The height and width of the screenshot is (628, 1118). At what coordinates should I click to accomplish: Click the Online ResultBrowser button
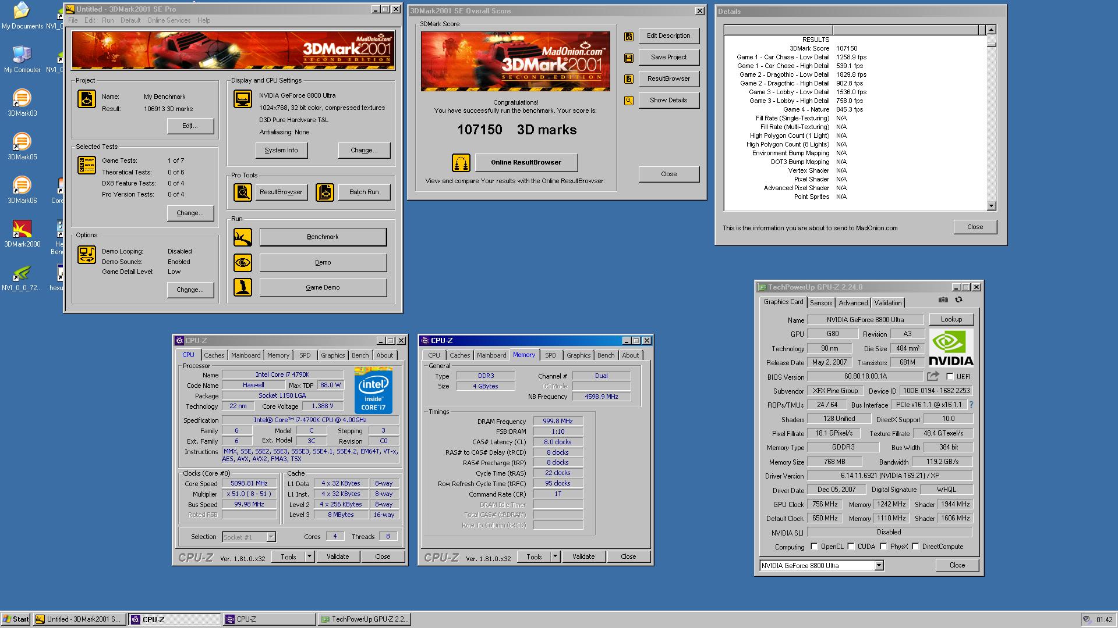click(x=526, y=163)
